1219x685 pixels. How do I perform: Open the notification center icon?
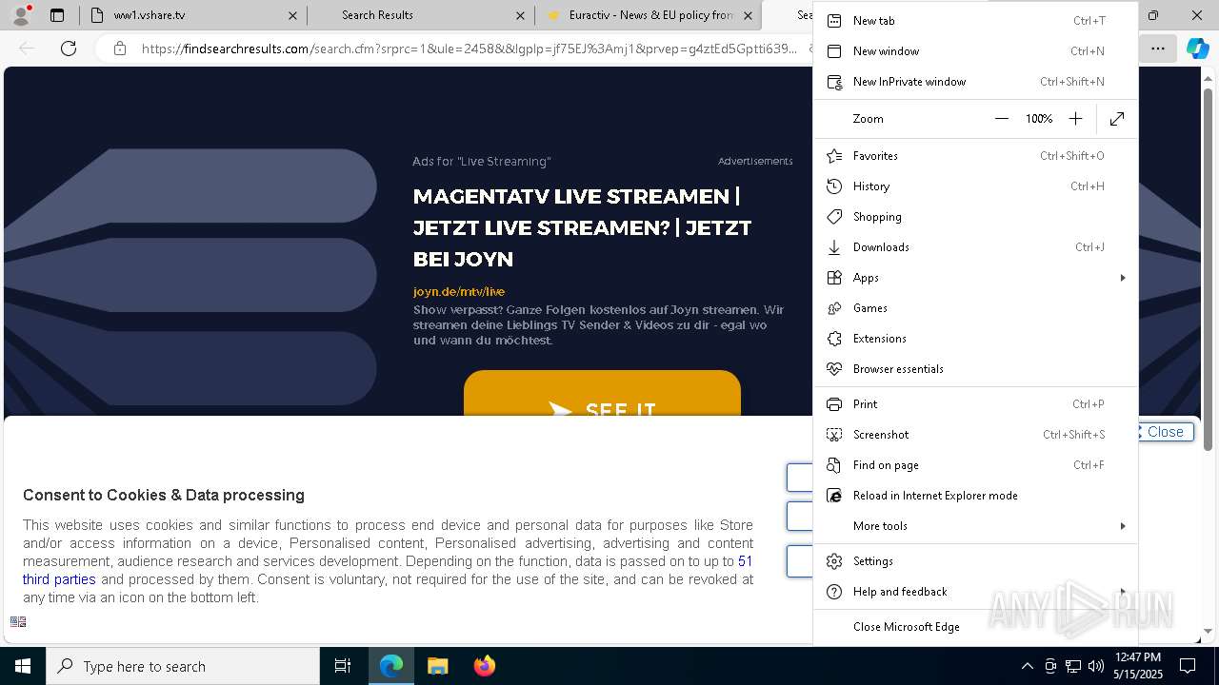[x=1188, y=666]
